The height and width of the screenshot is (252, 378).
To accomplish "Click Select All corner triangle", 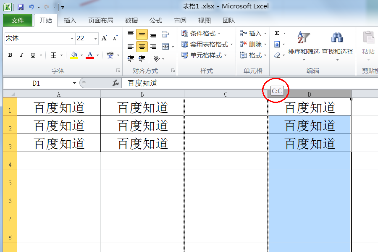I will click(10, 94).
